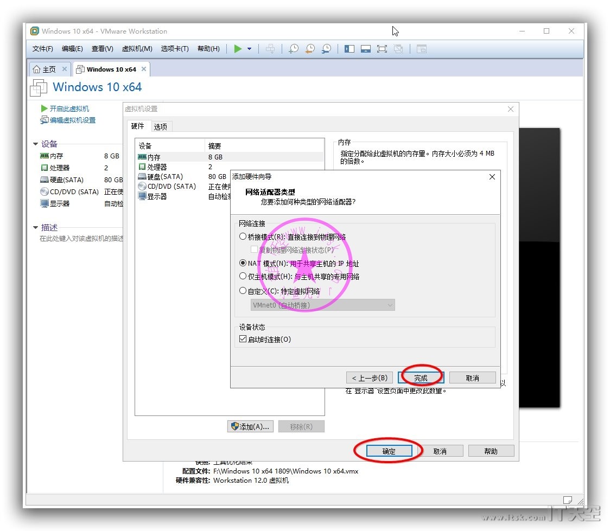The width and height of the screenshot is (610, 531).
Task: Open the 查看(V) menu
Action: pyautogui.click(x=103, y=49)
